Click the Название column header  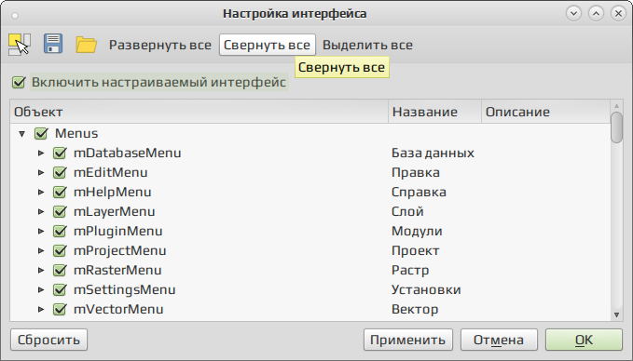pyautogui.click(x=434, y=112)
